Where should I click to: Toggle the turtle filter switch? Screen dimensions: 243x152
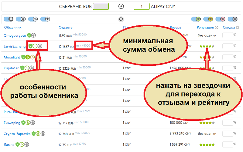point(45,19)
